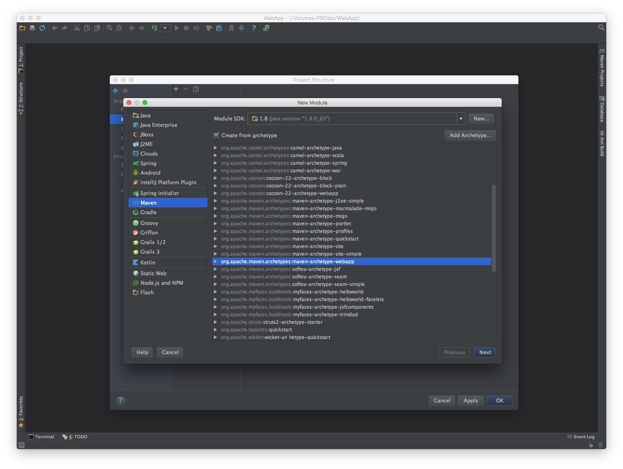Viewport: 623px width, 469px height.
Task: Click the Find magnifier icon
Action: [109, 28]
